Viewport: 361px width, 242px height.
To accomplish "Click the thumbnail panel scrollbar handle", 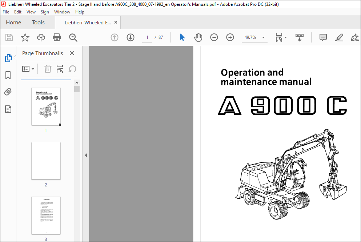I will pyautogui.click(x=77, y=89).
